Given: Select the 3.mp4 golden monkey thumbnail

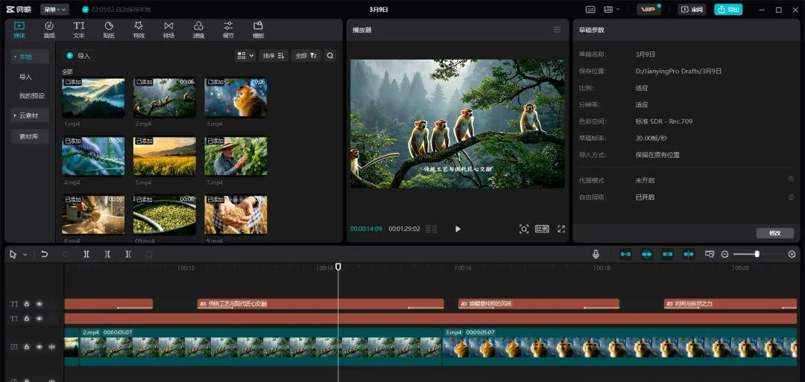Looking at the screenshot, I should coord(236,98).
